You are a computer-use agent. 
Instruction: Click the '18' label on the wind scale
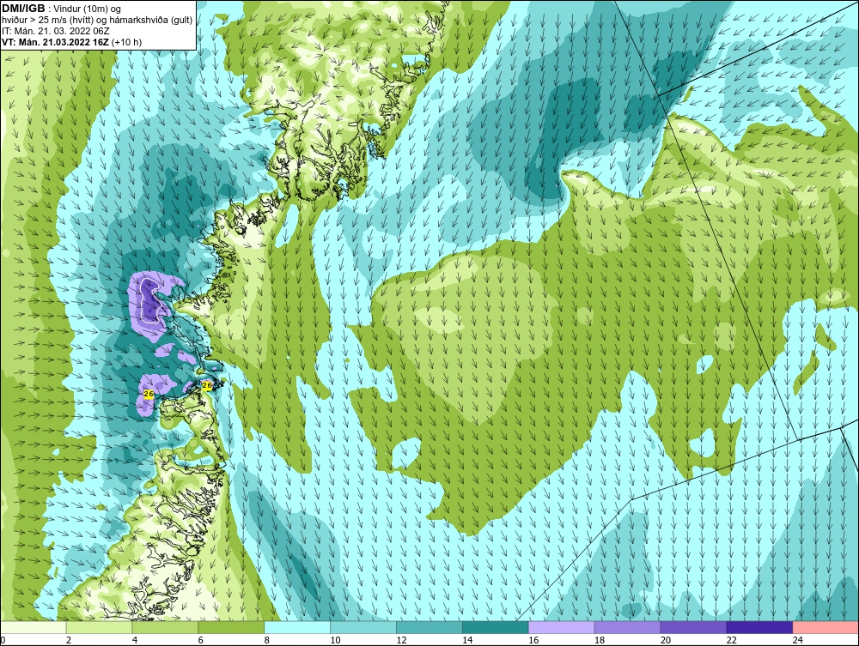point(600,640)
